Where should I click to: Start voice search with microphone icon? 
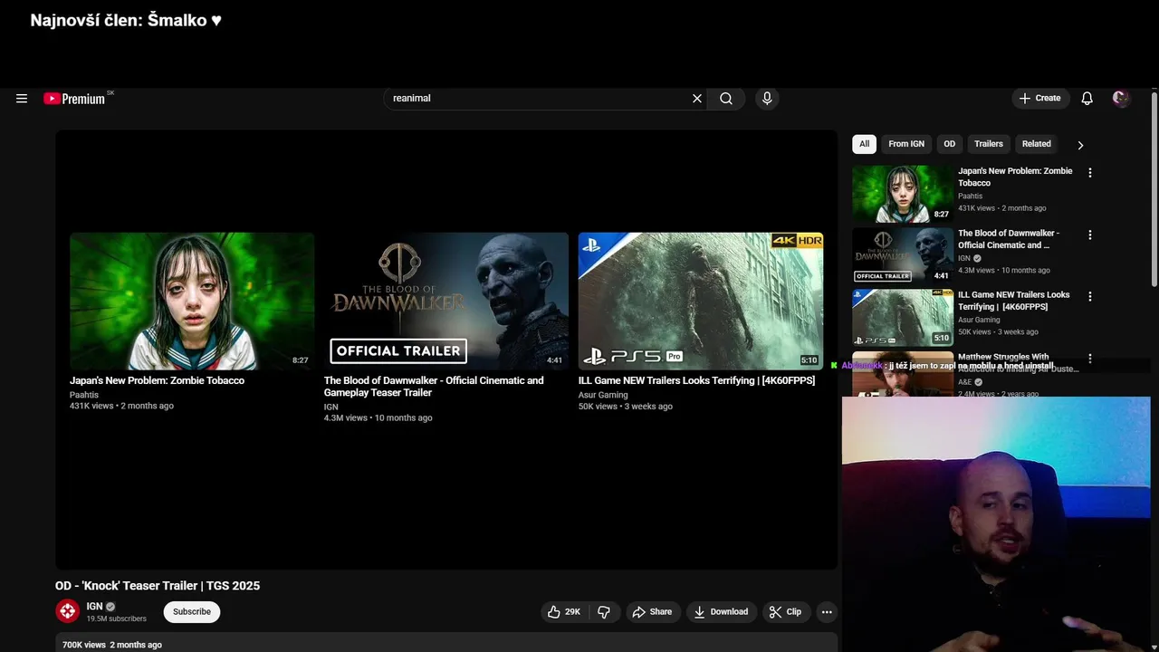[x=767, y=99]
